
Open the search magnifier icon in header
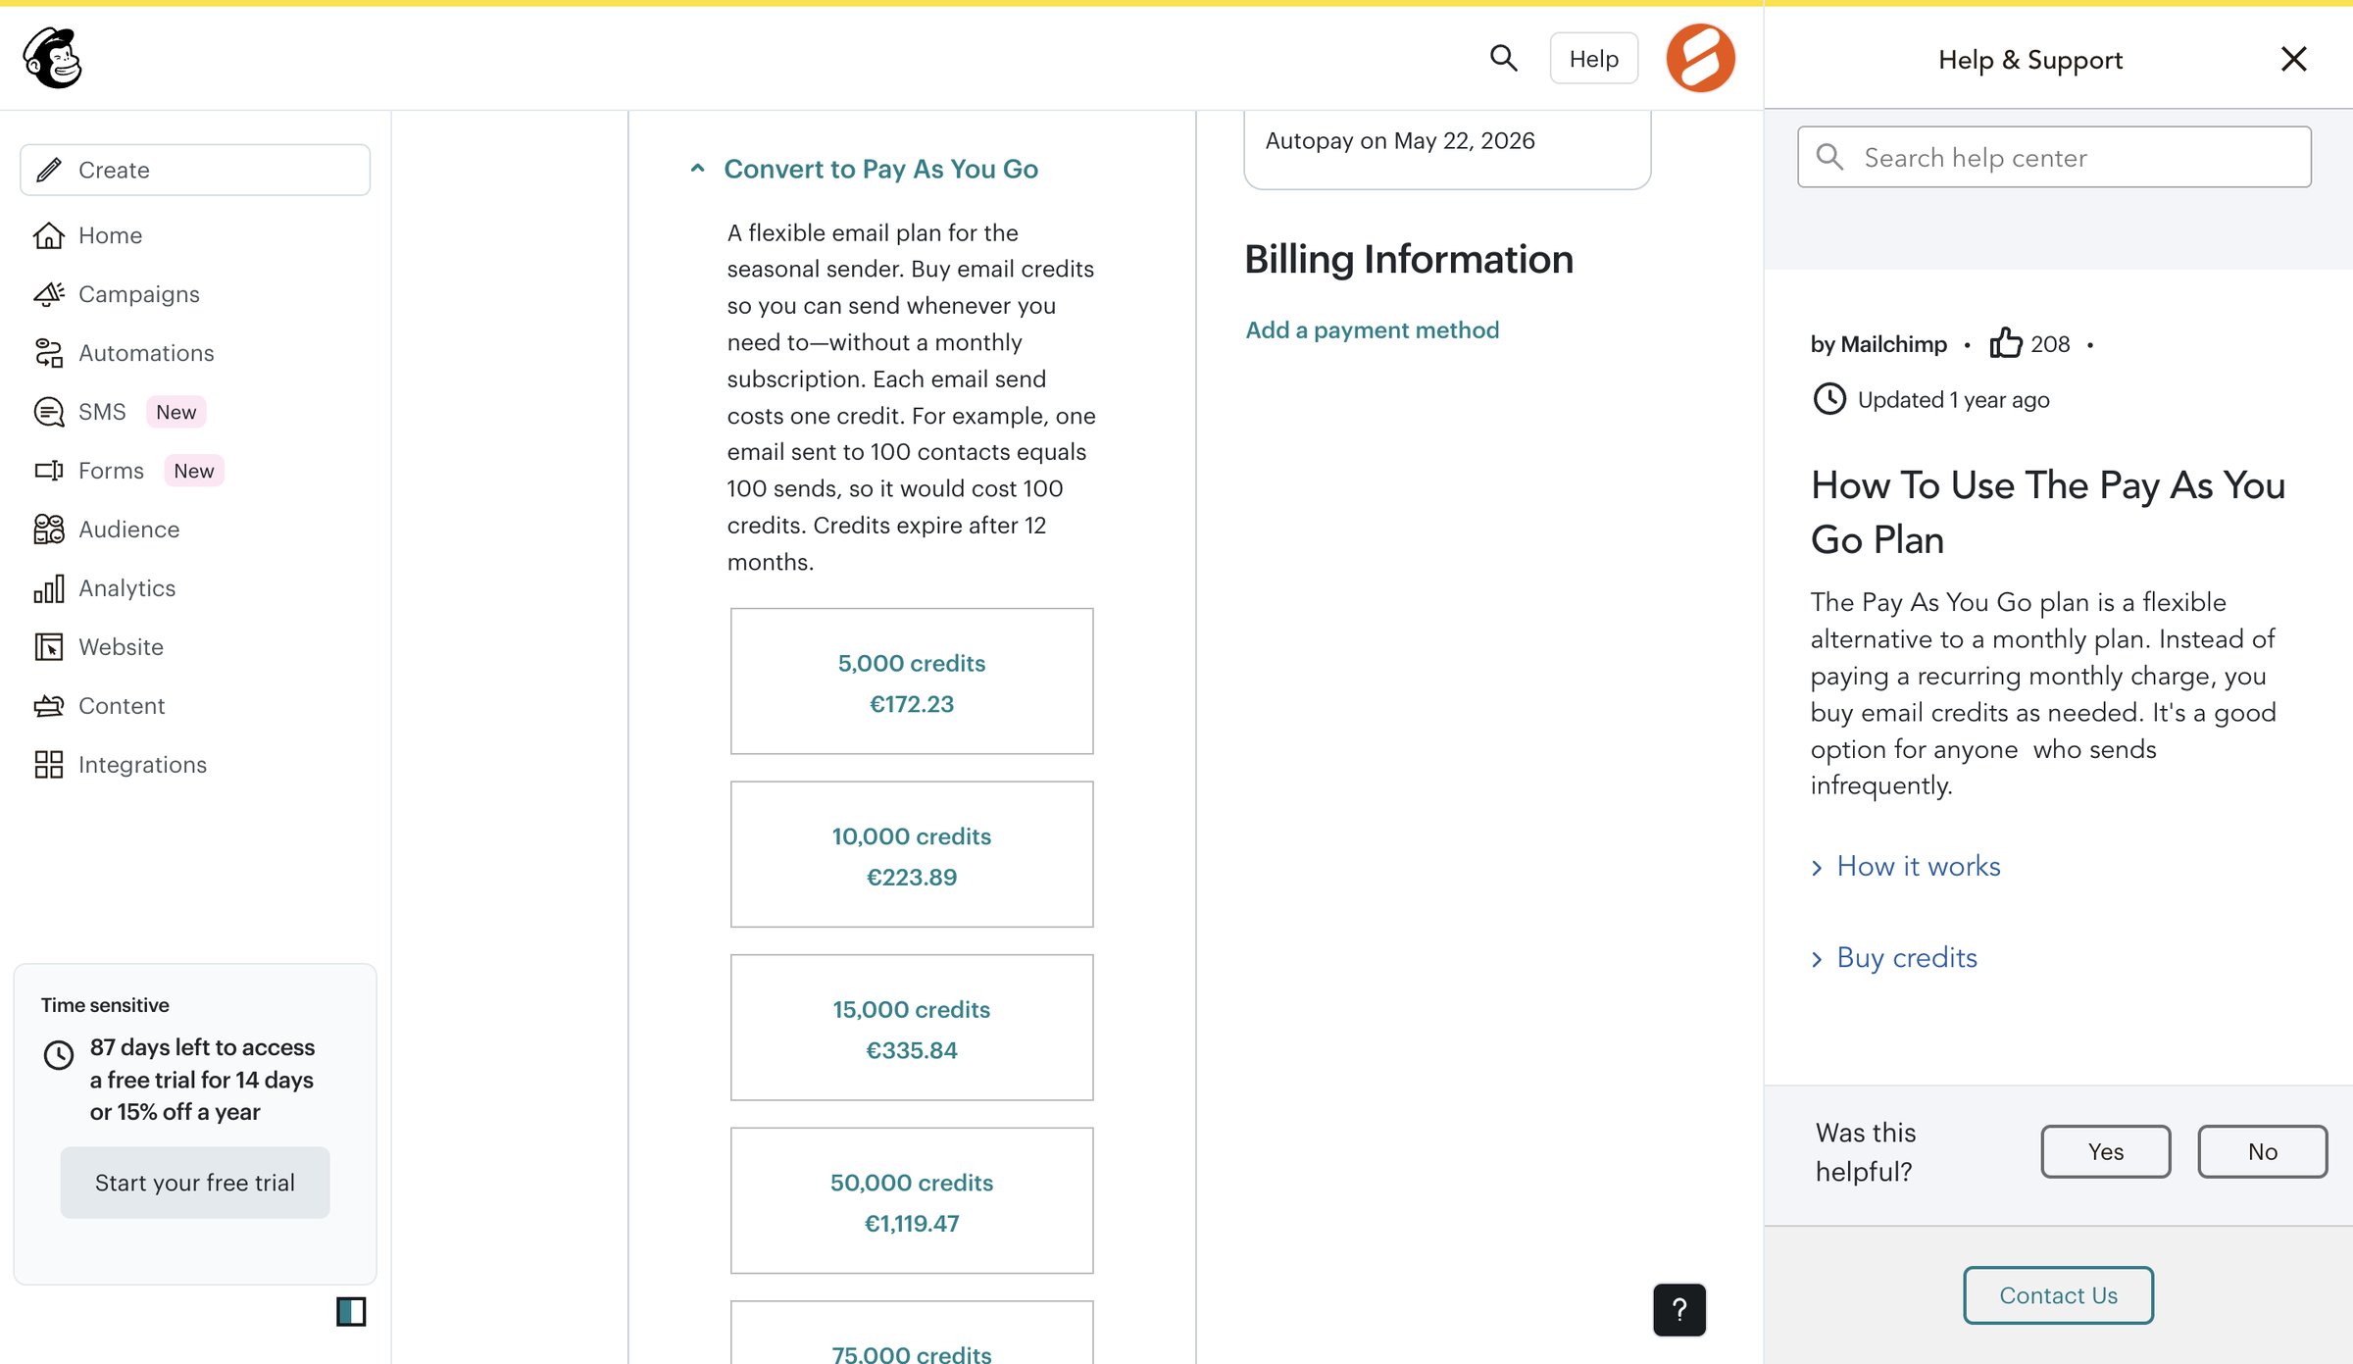1503,59
